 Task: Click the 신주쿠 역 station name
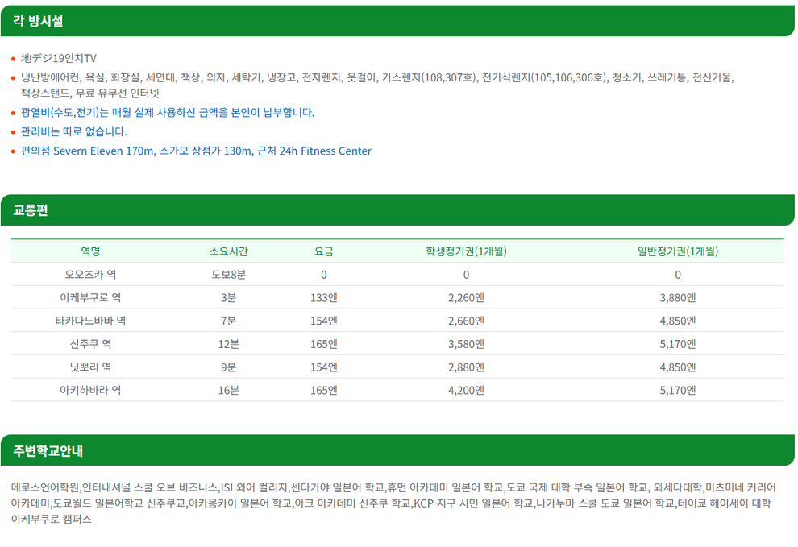coord(90,344)
